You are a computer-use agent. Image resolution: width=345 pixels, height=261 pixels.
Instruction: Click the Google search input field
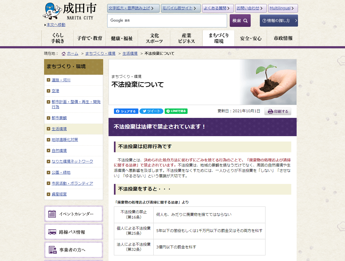[167, 21]
